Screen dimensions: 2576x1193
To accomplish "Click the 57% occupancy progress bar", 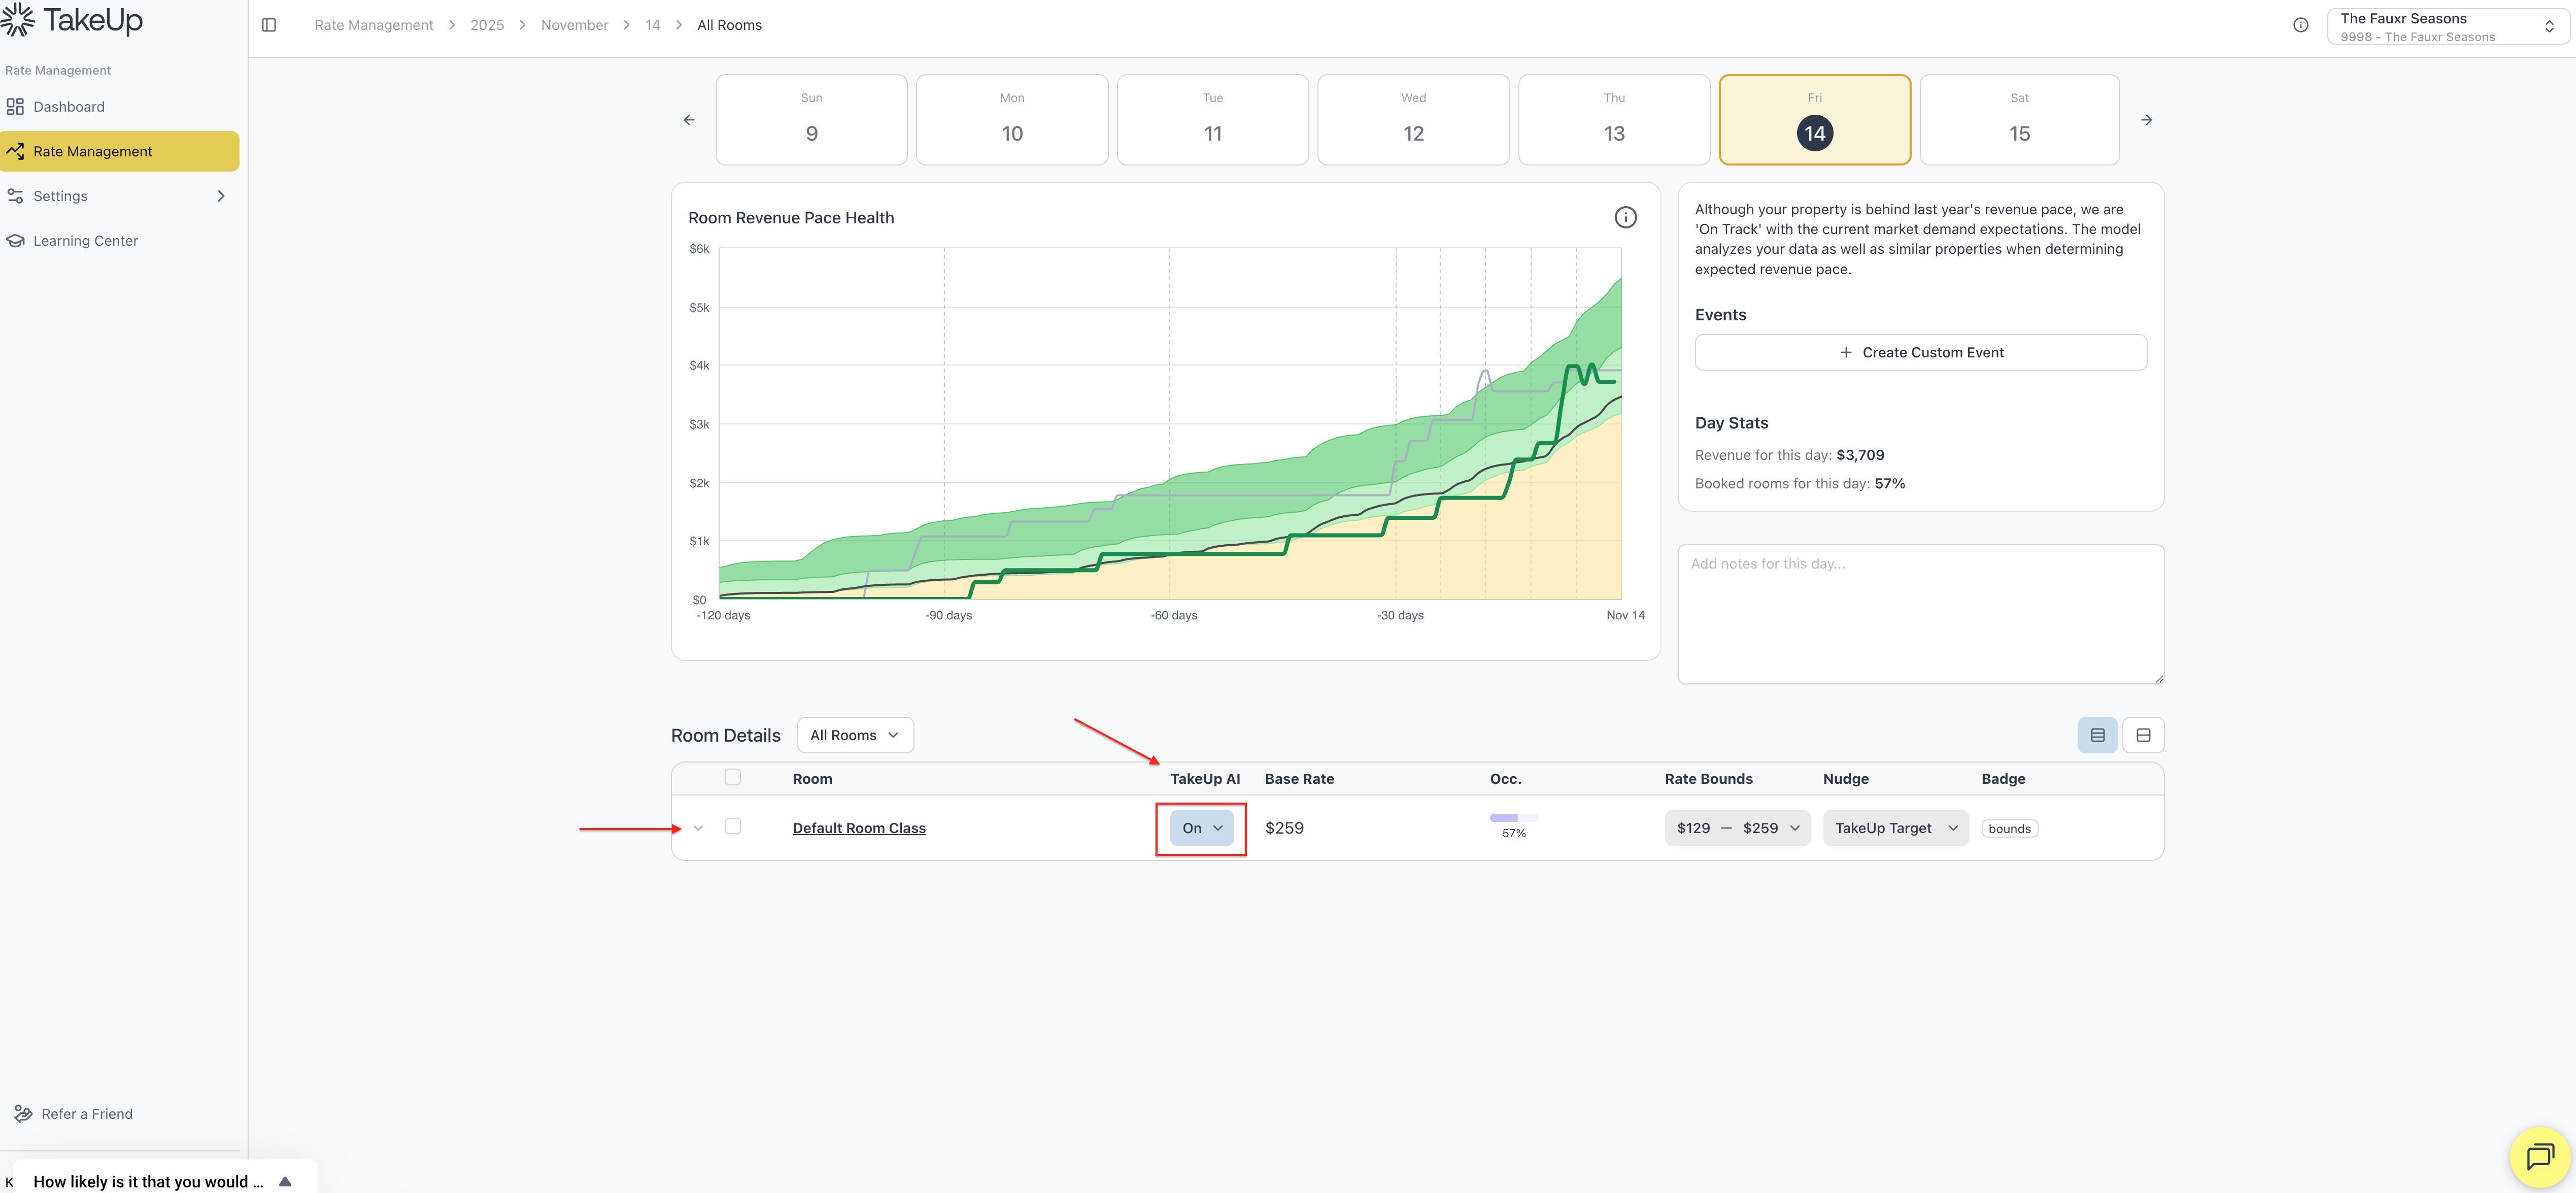I will [x=1513, y=818].
